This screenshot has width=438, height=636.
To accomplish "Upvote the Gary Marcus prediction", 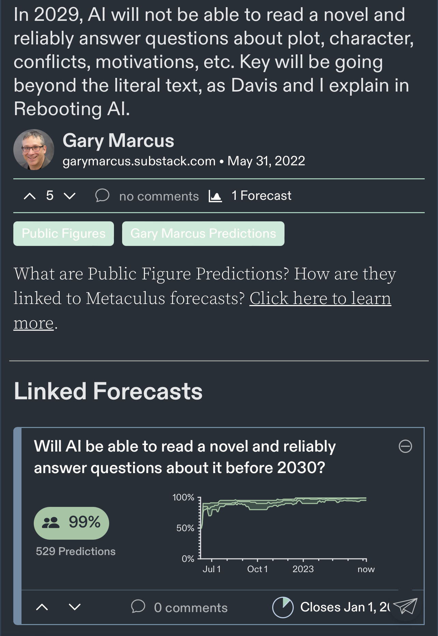I will [x=30, y=196].
